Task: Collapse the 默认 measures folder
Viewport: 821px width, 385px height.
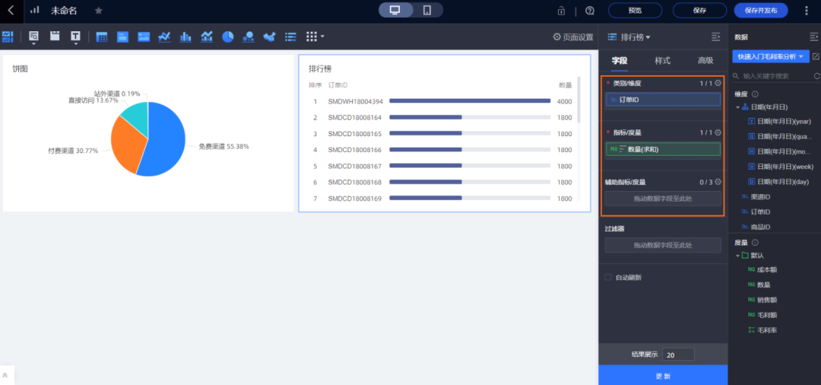Action: click(737, 256)
